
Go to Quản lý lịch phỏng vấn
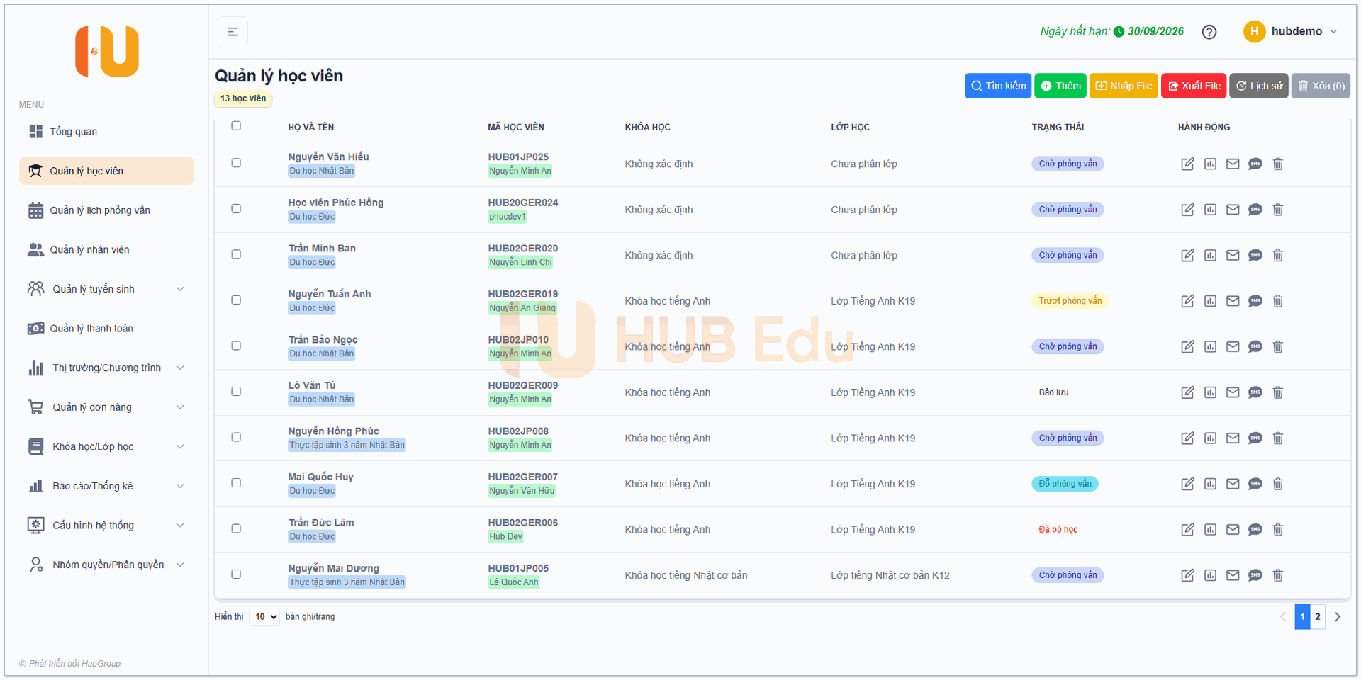[x=99, y=210]
